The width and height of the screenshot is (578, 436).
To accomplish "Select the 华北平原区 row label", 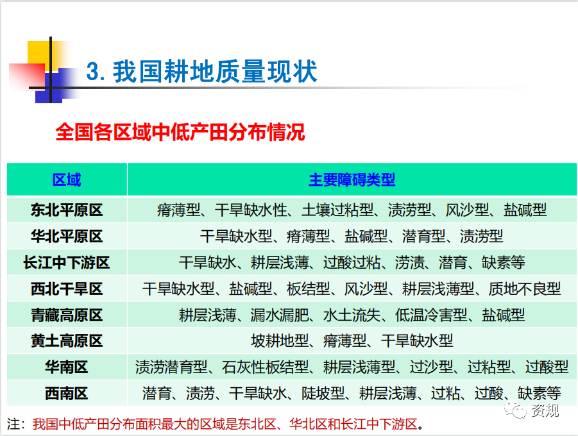I will (x=67, y=236).
